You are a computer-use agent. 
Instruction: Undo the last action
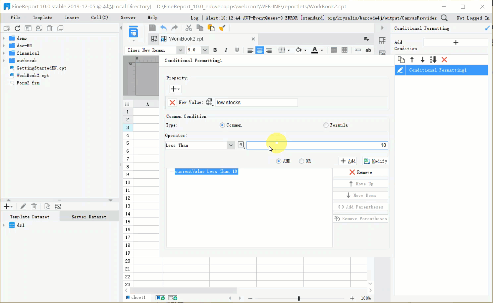[x=164, y=28]
